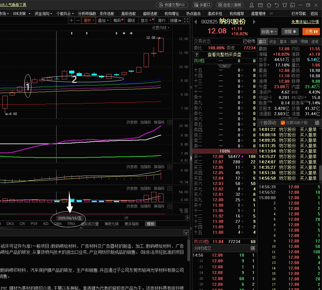Expand the chart to full screen
The height and width of the screenshot is (290, 322).
(186, 20)
